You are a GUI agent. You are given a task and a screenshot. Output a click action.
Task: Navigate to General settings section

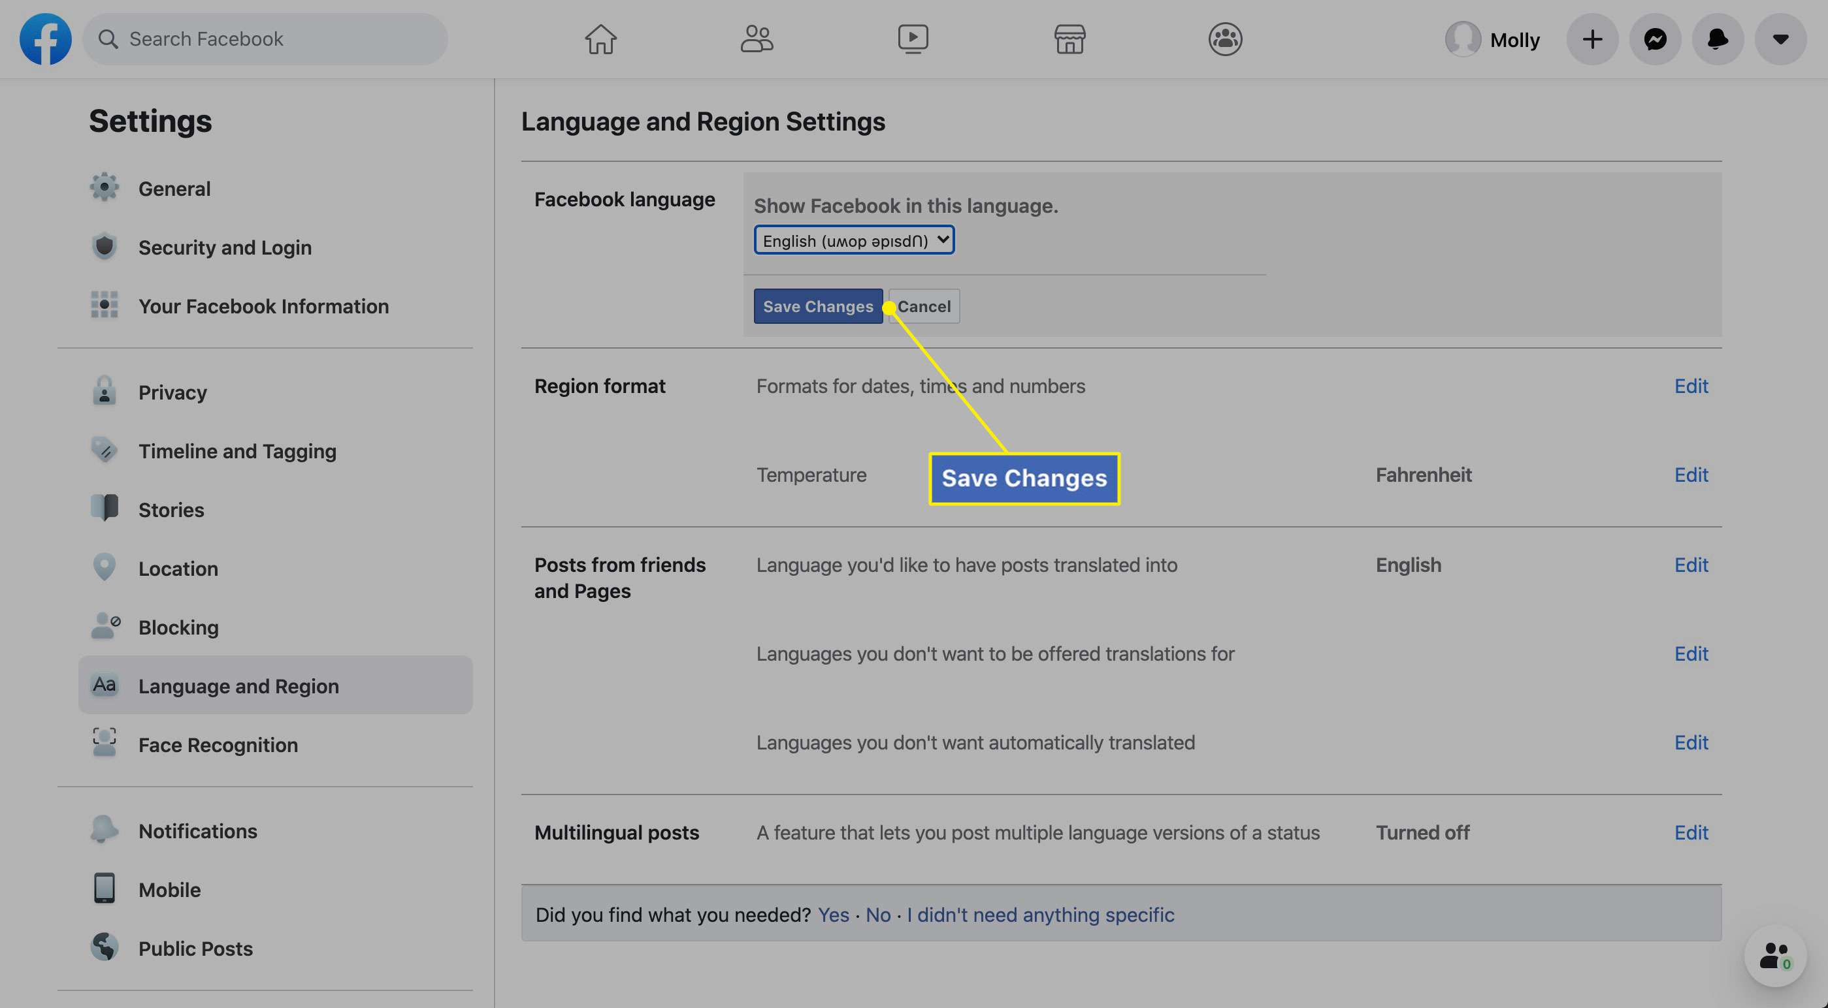(x=172, y=189)
